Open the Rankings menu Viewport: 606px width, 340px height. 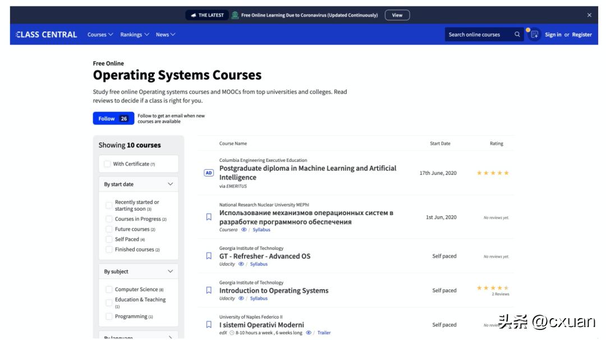coord(134,35)
